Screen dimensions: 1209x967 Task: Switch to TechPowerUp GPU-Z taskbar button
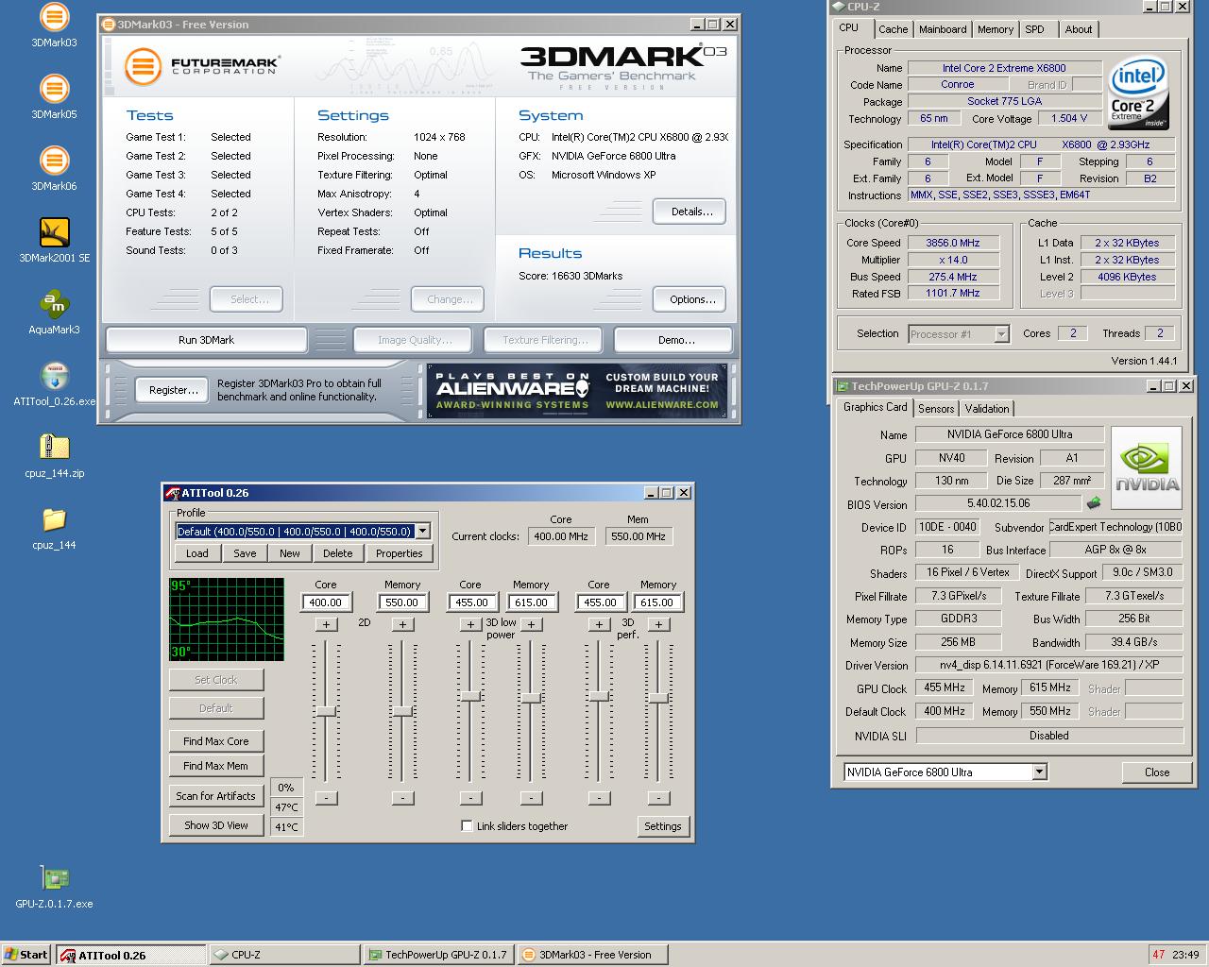click(439, 955)
